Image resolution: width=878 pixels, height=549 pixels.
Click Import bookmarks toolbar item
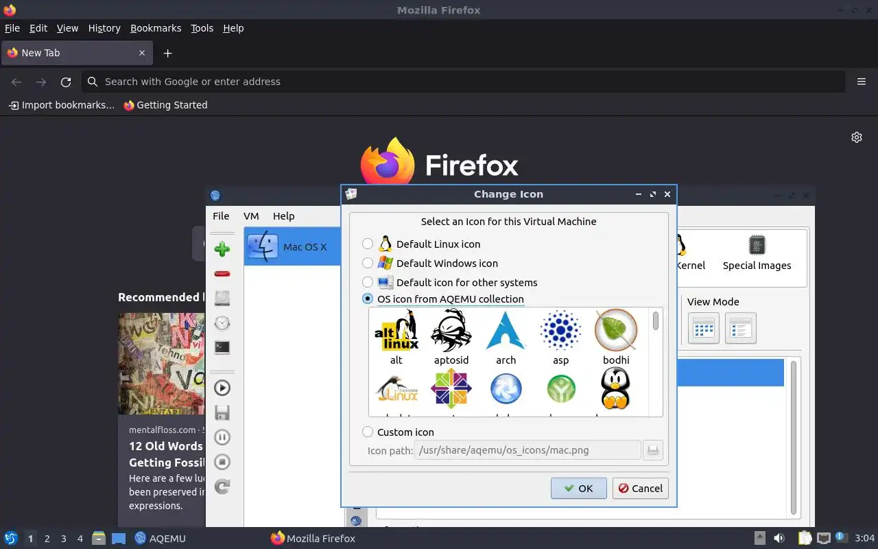click(x=62, y=105)
